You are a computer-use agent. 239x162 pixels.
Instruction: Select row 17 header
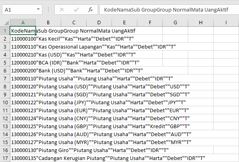[5, 158]
